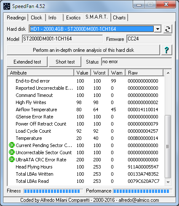
Task: Select the Head Flying Hours row
Action: (x=85, y=167)
